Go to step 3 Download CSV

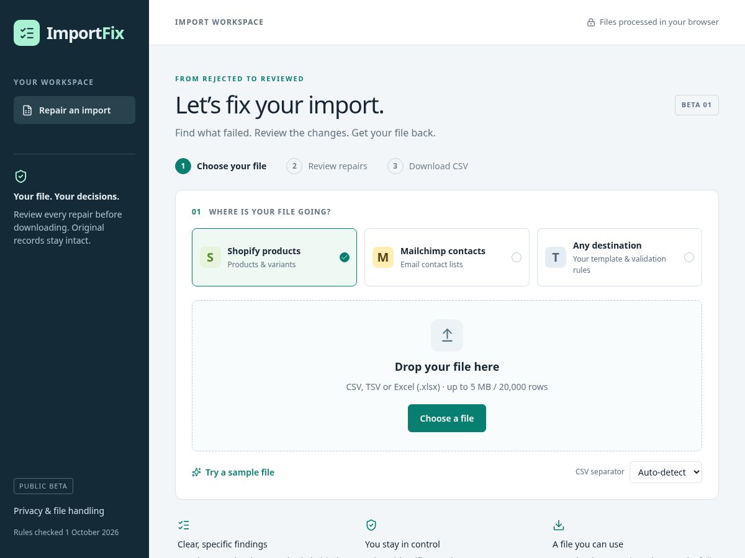tap(428, 166)
